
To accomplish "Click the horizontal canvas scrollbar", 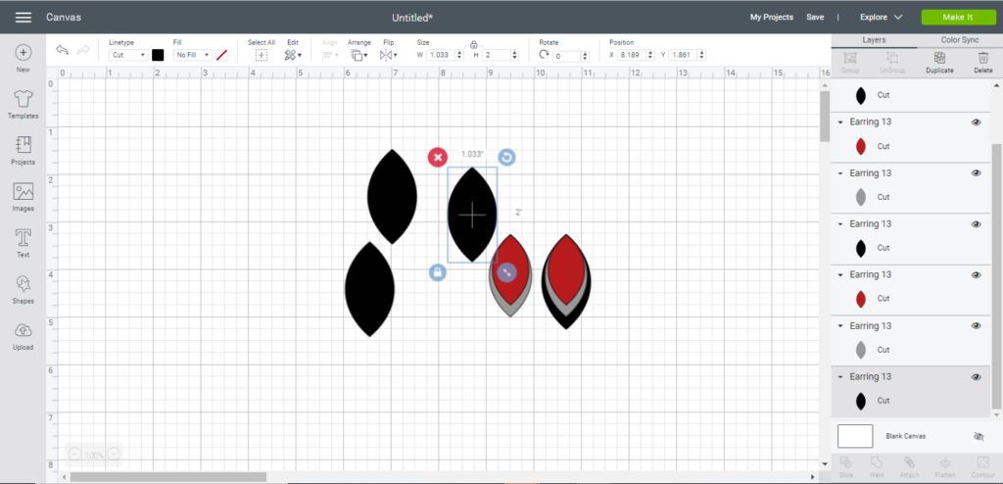I will click(168, 477).
